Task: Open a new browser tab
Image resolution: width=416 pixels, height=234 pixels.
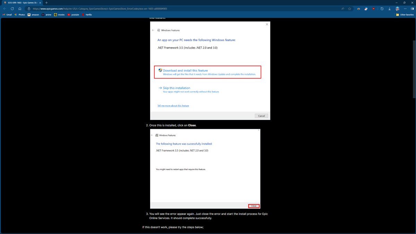Action: 46,2
